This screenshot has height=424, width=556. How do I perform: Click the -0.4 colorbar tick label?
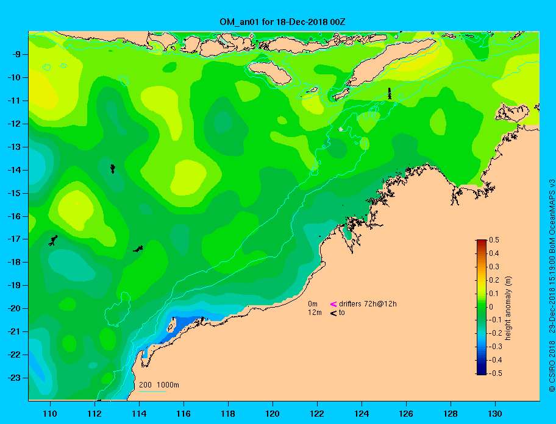[495, 360]
